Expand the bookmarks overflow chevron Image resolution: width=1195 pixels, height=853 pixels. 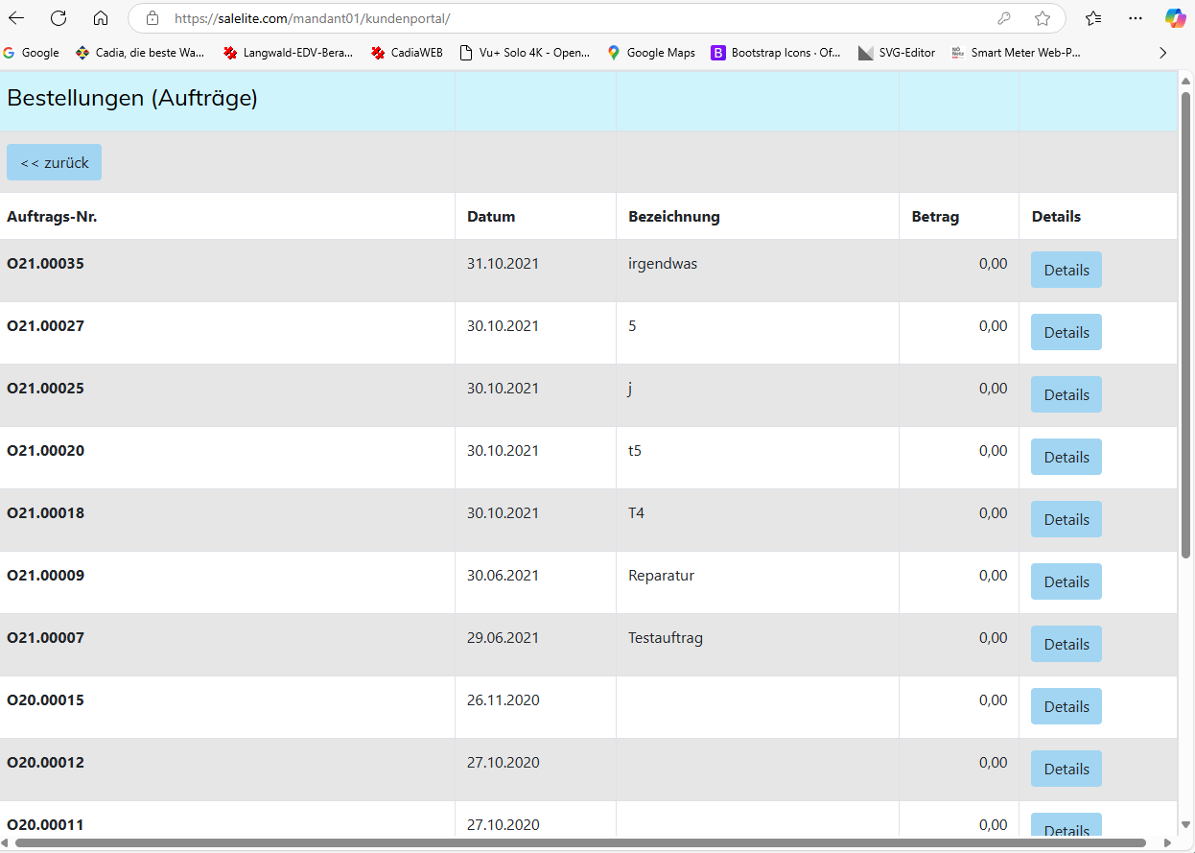pyautogui.click(x=1163, y=53)
